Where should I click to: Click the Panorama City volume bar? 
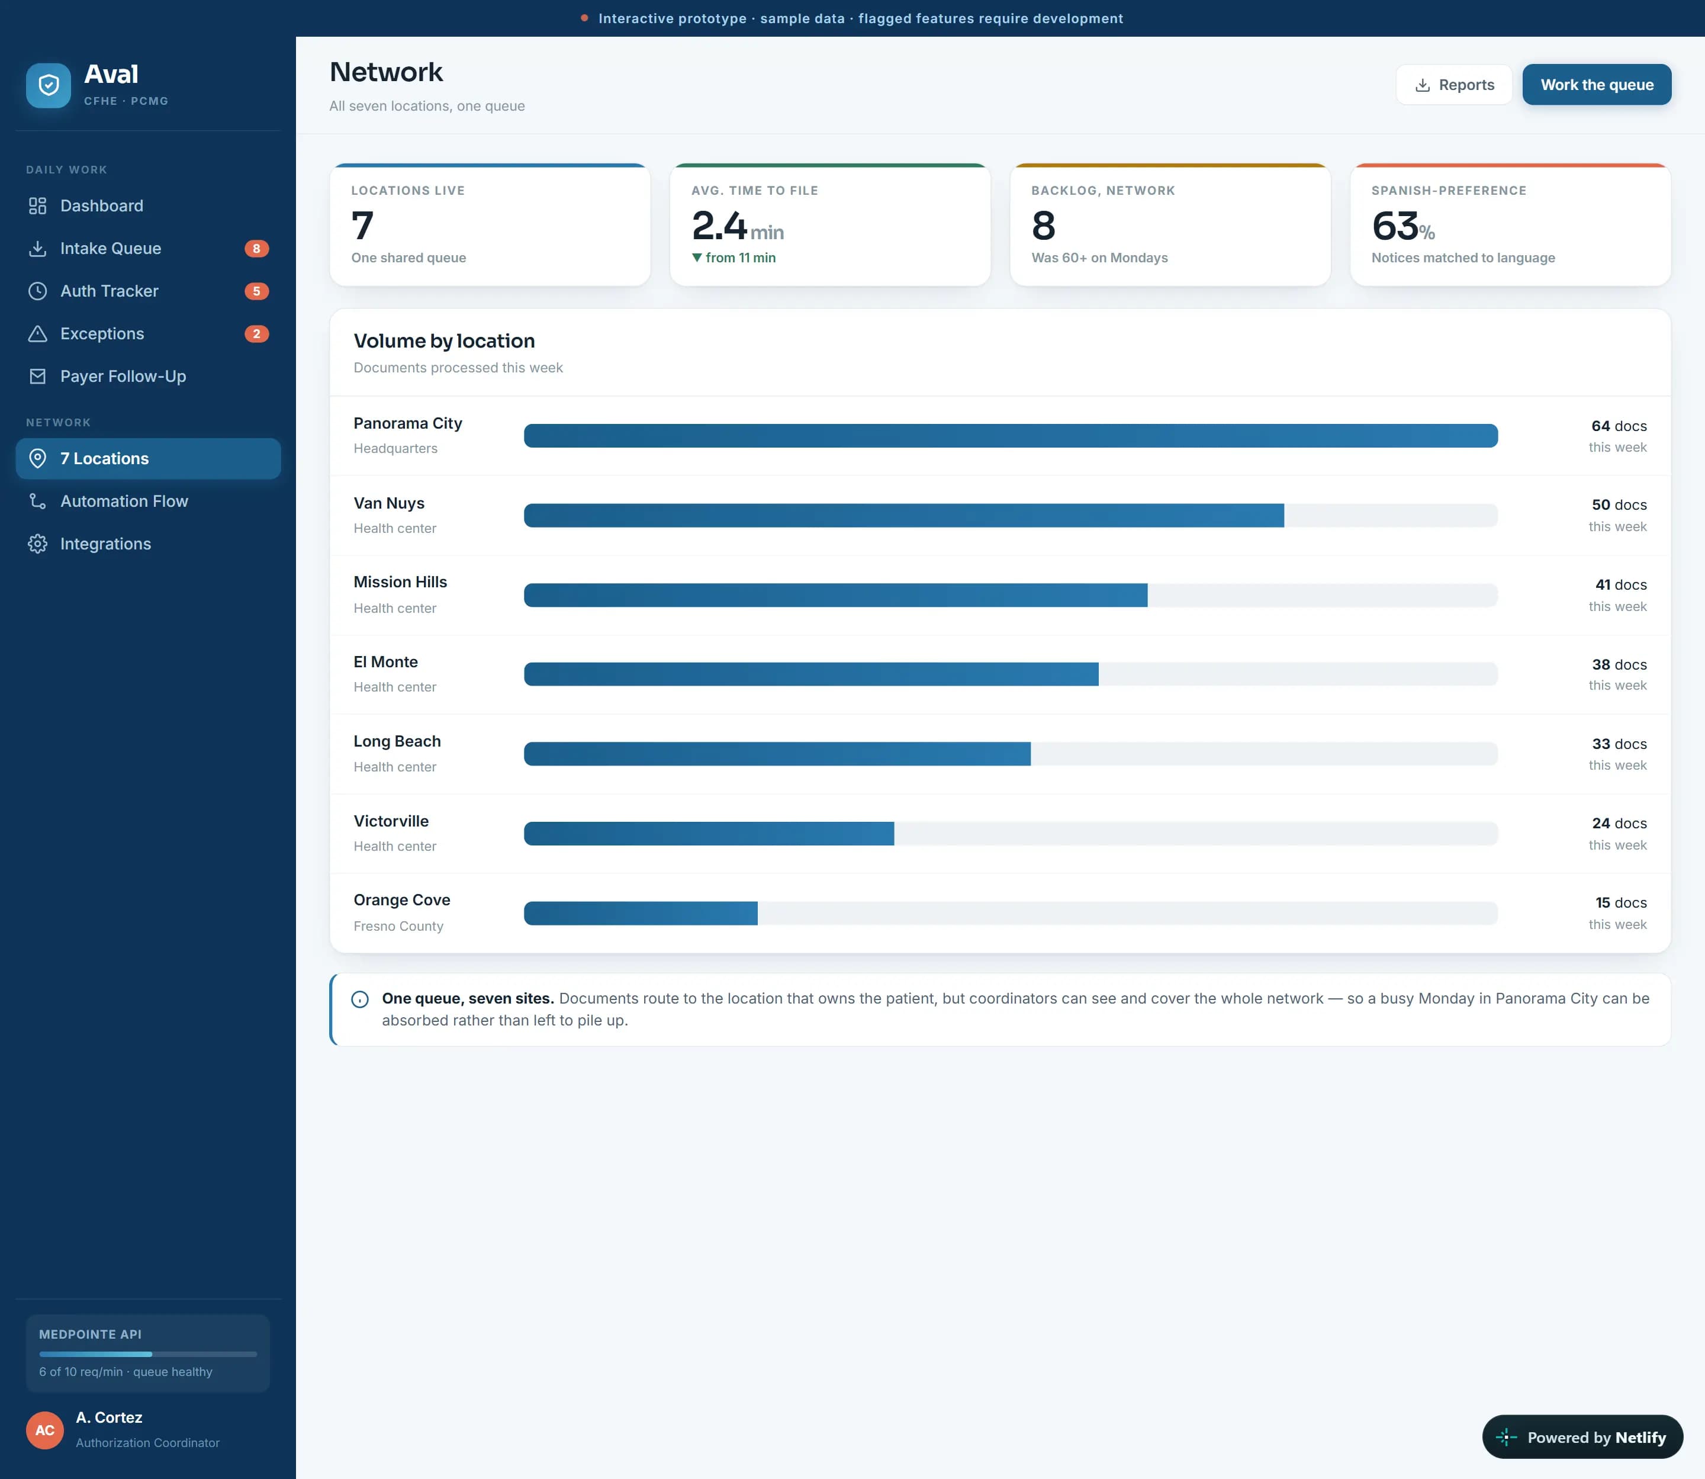click(x=1010, y=436)
